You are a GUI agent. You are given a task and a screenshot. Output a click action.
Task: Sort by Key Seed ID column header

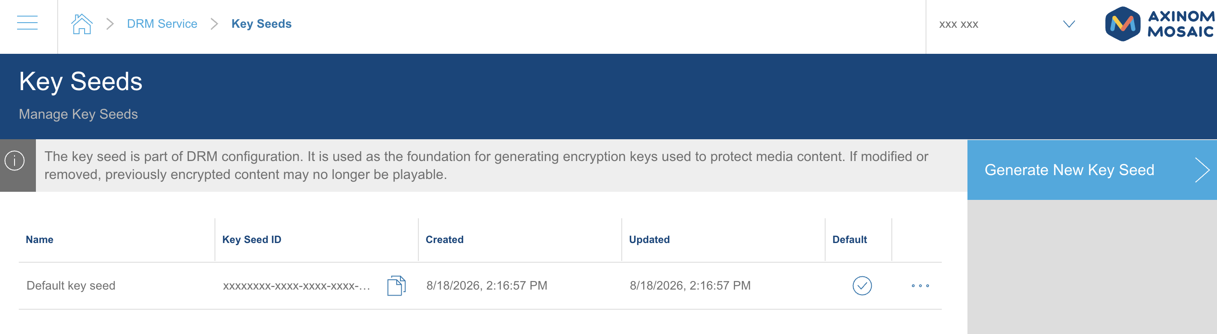252,240
